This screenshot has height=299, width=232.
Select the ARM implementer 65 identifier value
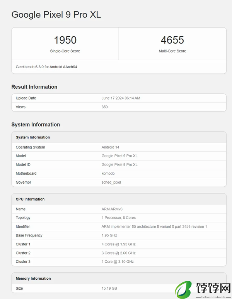click(154, 226)
